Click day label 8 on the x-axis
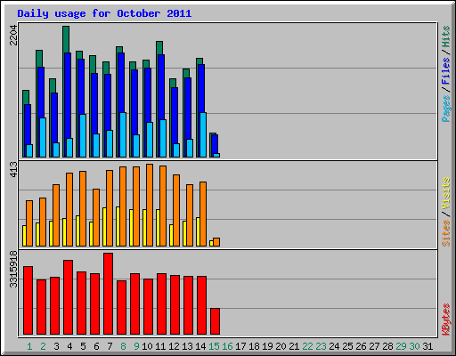 pos(123,346)
